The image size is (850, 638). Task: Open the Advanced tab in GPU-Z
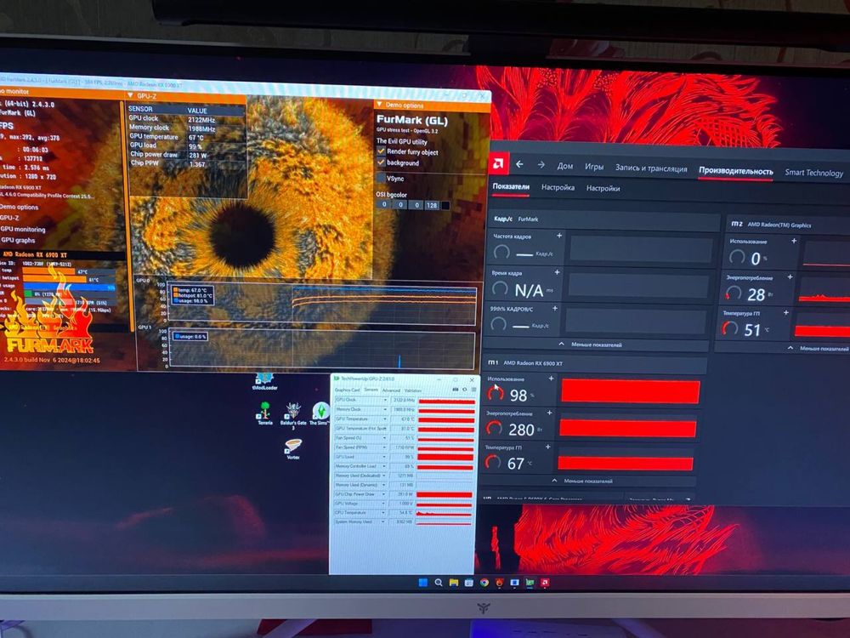391,390
